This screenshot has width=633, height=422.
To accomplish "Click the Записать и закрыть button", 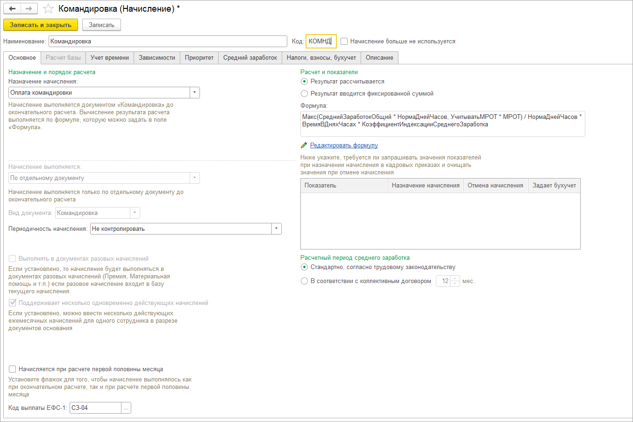I will pyautogui.click(x=41, y=25).
